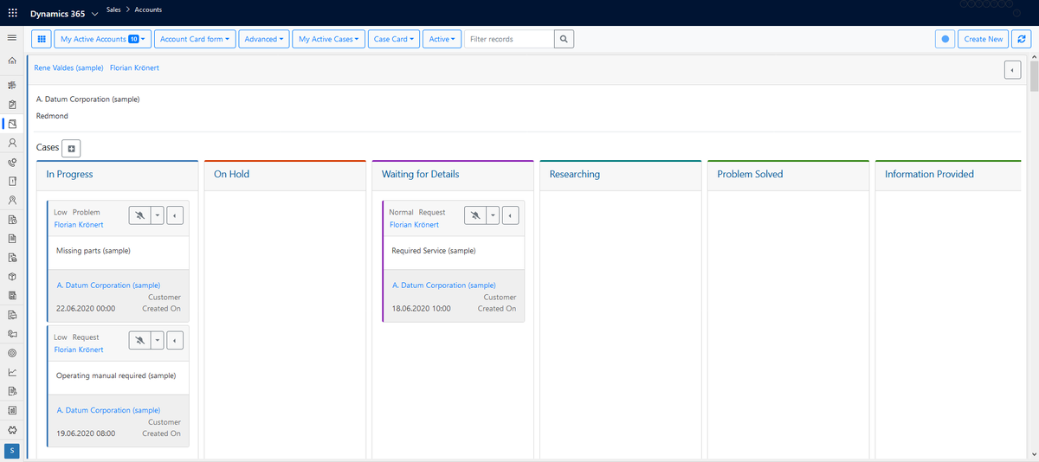Click the Missing parts (sample) case title
The width and height of the screenshot is (1039, 462).
tap(94, 251)
